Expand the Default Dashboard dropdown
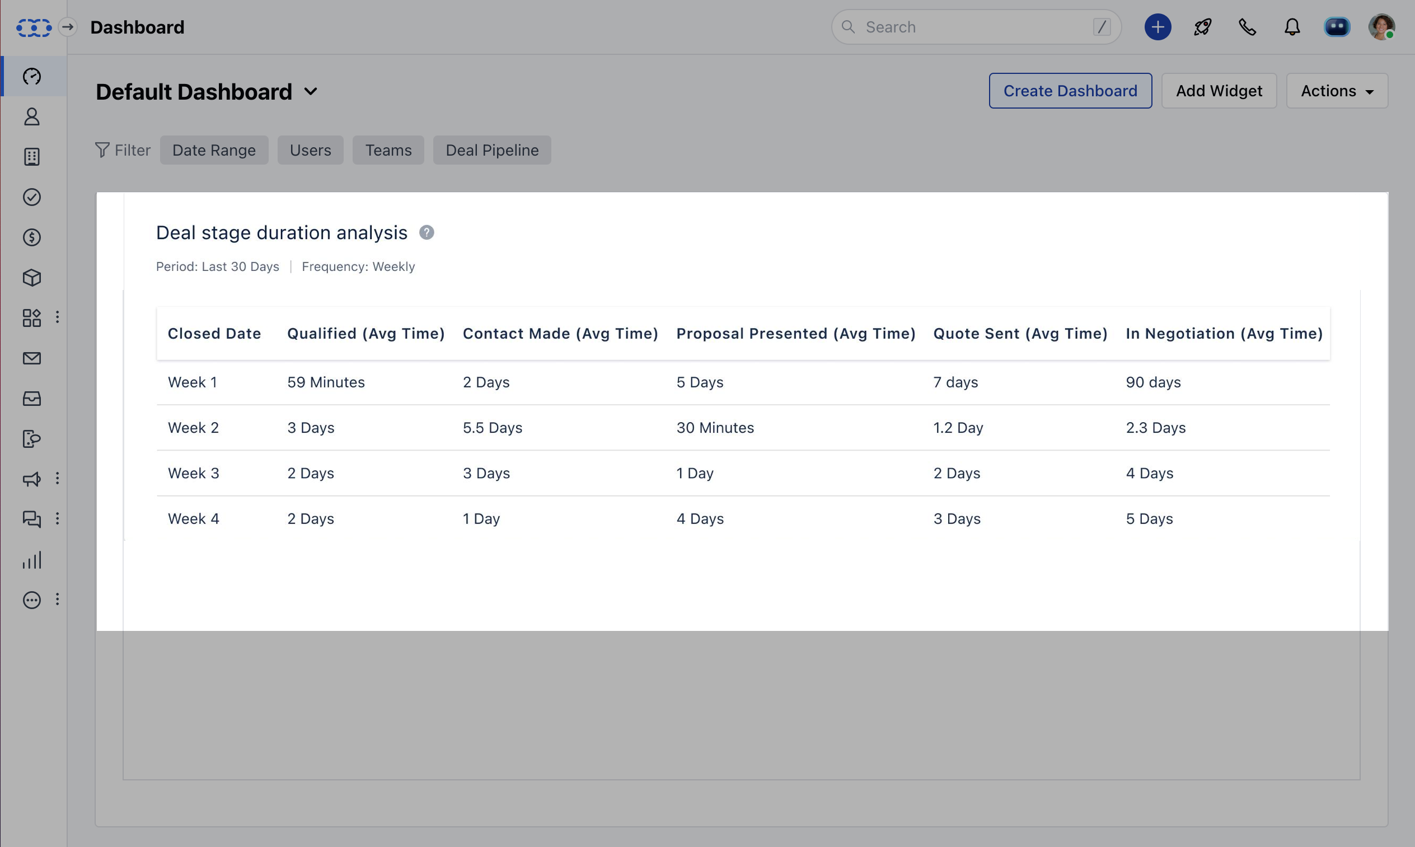Viewport: 1415px width, 847px height. [312, 91]
